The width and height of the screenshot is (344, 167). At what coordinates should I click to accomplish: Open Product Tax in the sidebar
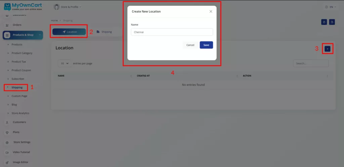tap(19, 62)
